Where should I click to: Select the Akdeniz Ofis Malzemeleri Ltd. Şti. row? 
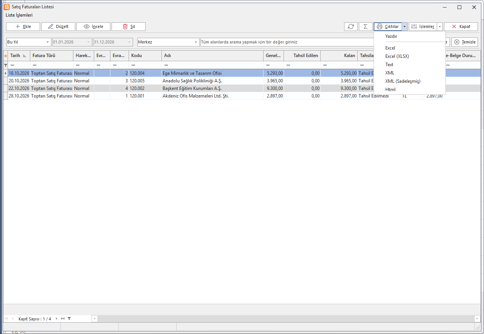pos(242,96)
